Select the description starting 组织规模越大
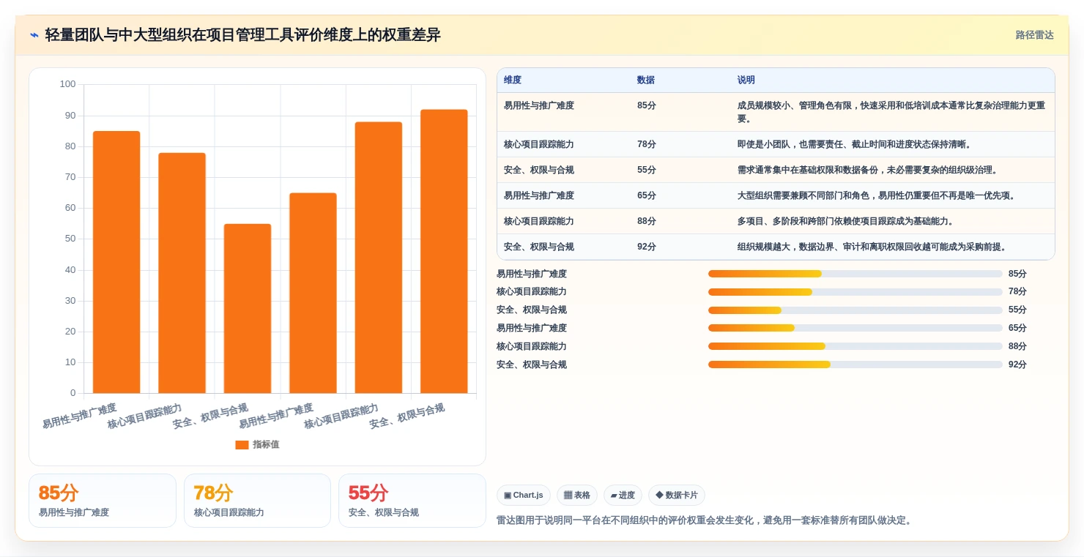This screenshot has height=557, width=1084. [872, 247]
